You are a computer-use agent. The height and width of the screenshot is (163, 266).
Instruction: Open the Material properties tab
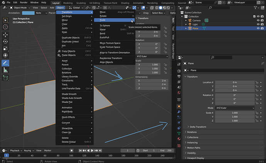tap(179, 139)
